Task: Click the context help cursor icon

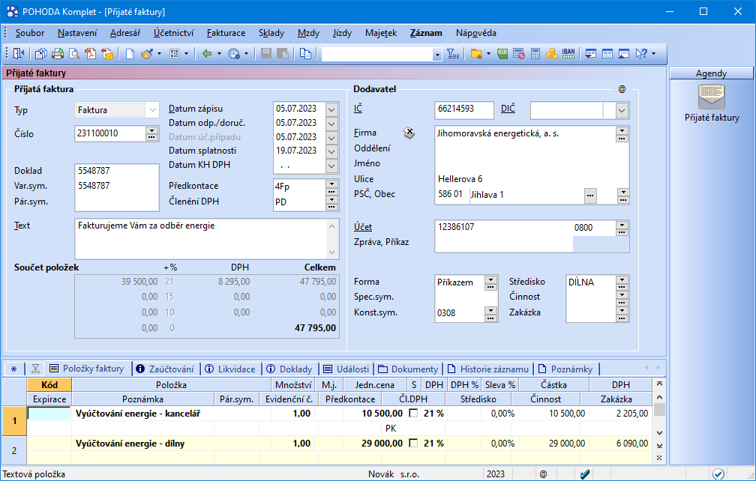Action: (641, 53)
